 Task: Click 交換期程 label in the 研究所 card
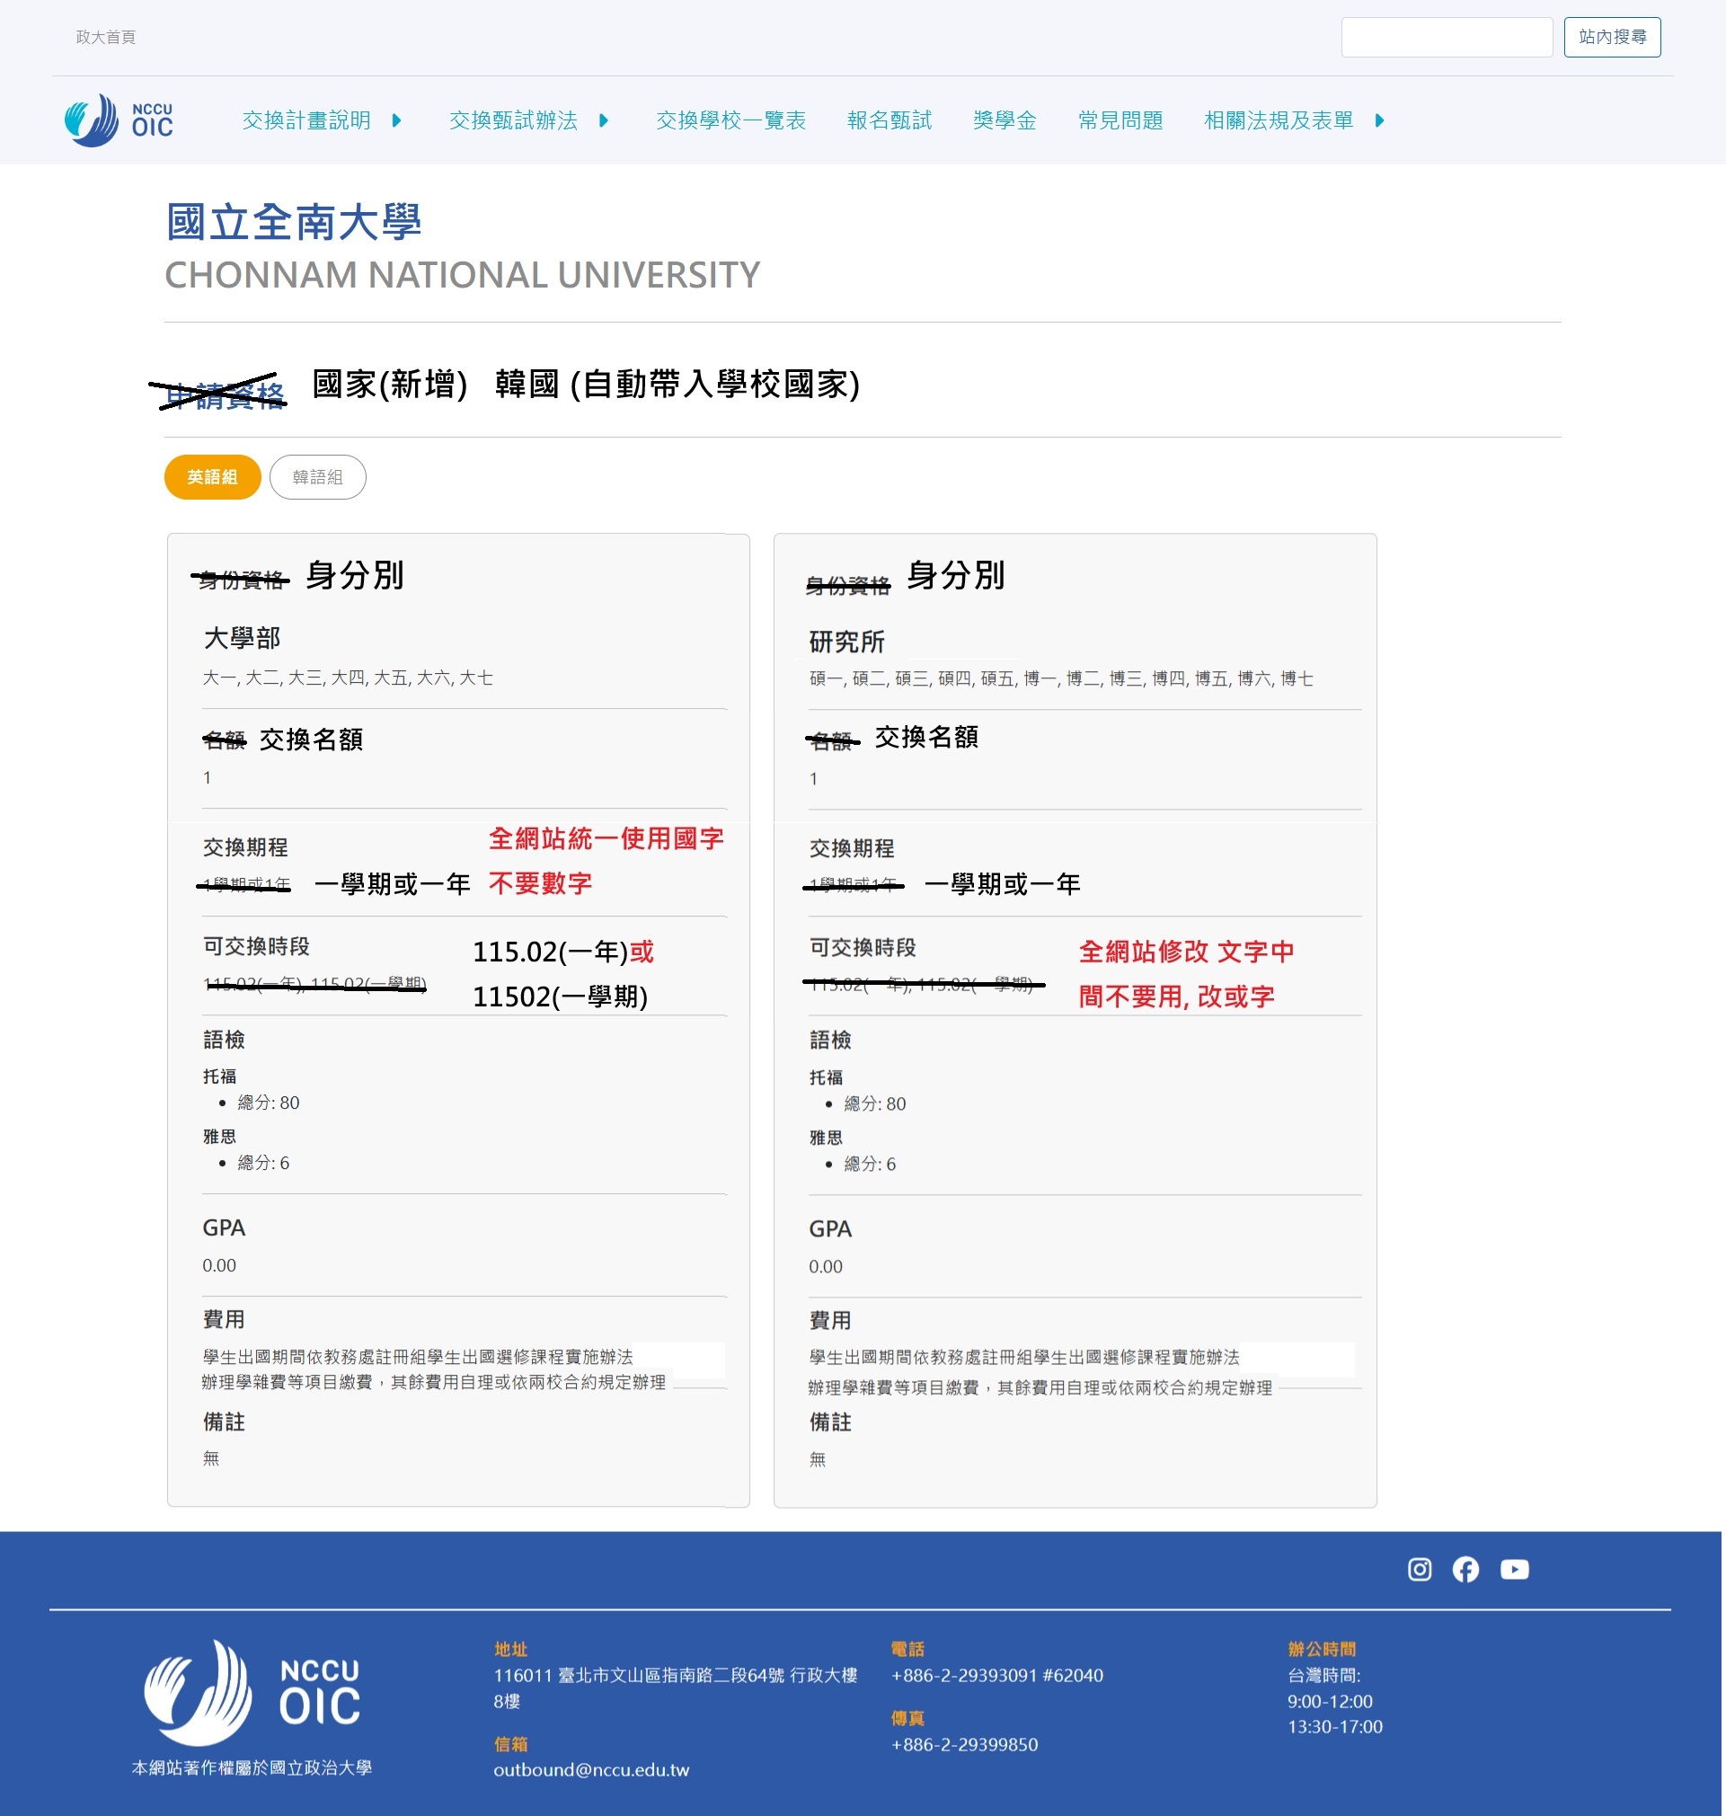point(852,848)
